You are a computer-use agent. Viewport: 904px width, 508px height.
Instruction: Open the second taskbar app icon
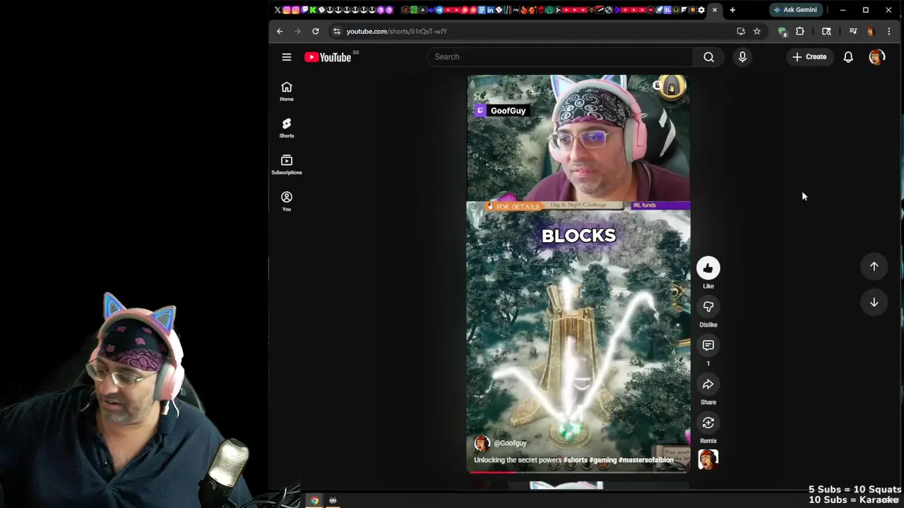333,501
